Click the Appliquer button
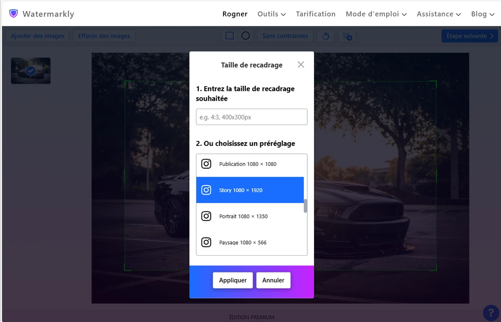Screen dimensions: 501x322 tap(233, 280)
